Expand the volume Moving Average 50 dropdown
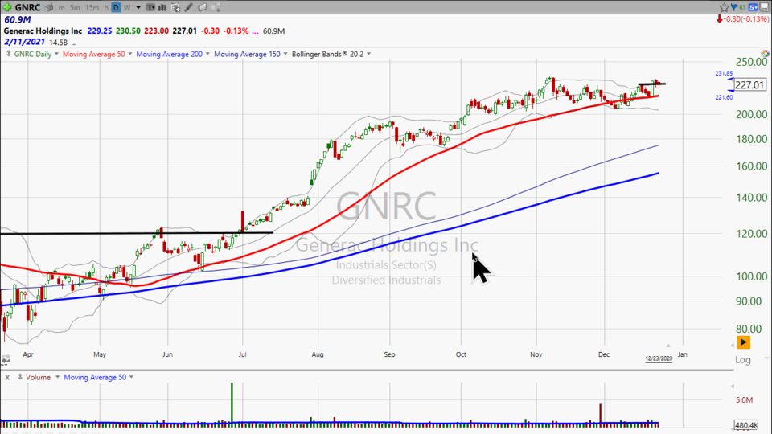The height and width of the screenshot is (434, 772). [x=131, y=377]
